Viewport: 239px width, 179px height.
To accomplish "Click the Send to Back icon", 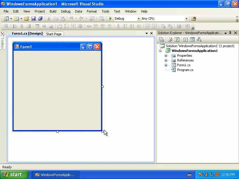I will (x=170, y=26).
